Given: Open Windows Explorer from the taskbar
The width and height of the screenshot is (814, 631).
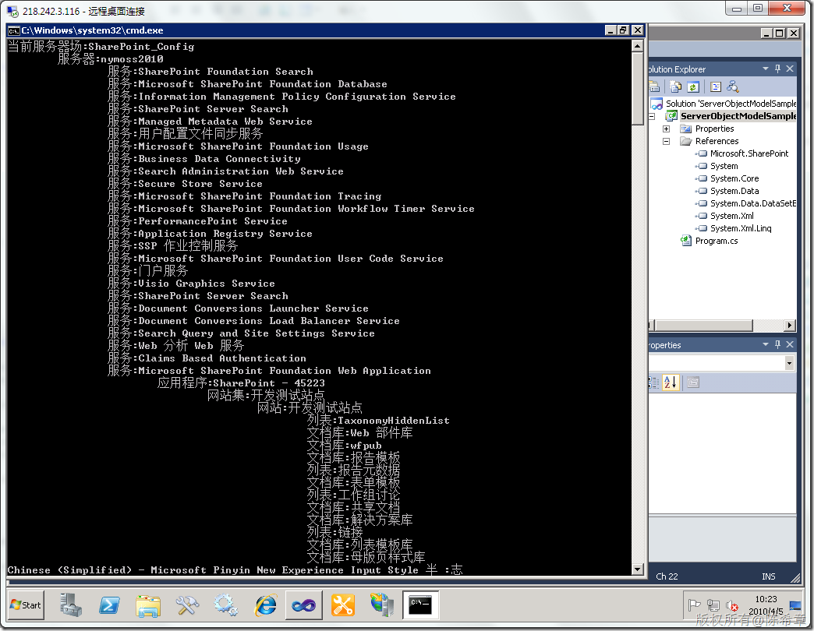Looking at the screenshot, I should [x=148, y=605].
